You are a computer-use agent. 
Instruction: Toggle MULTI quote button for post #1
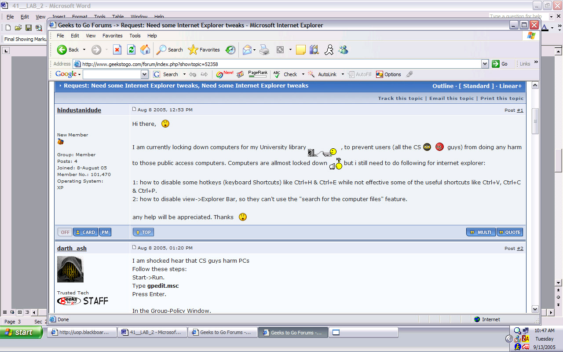point(481,232)
